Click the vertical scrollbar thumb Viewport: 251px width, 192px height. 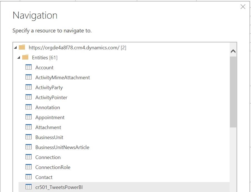pos(233,92)
